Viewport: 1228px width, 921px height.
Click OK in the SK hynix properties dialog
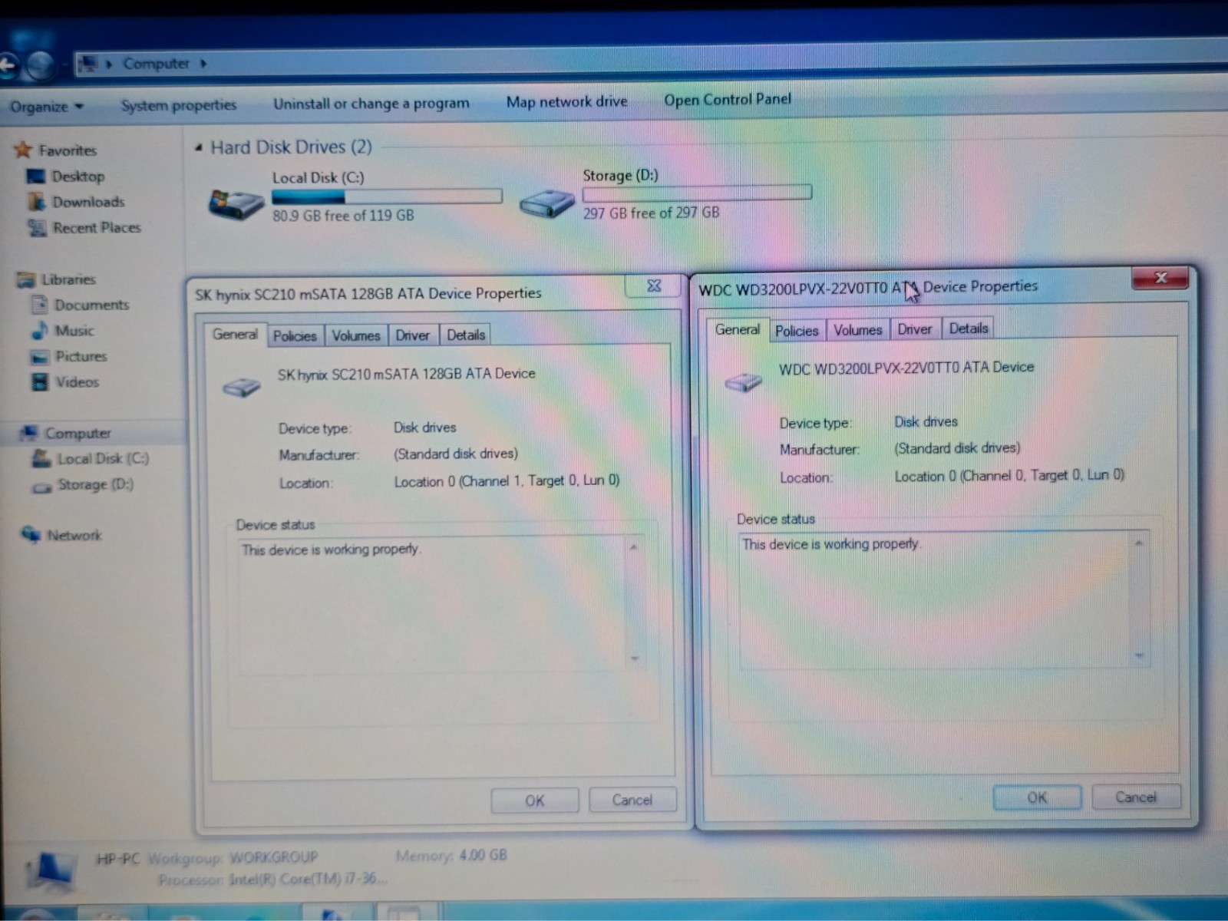534,801
